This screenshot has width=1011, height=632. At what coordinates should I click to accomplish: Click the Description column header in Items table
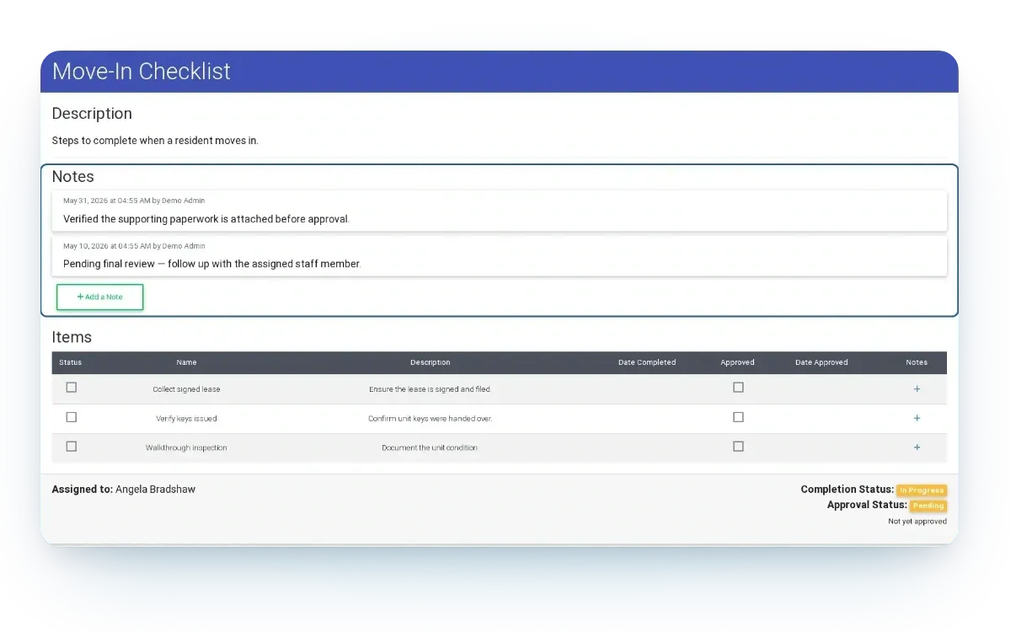coord(430,362)
